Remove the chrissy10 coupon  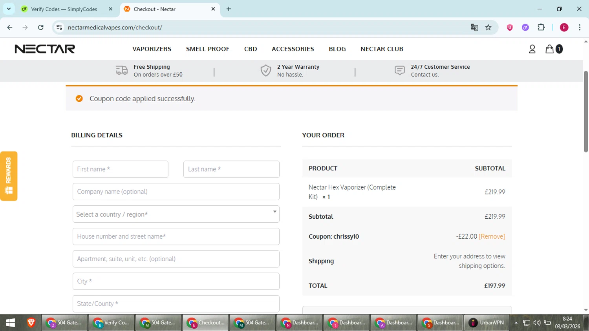[492, 236]
